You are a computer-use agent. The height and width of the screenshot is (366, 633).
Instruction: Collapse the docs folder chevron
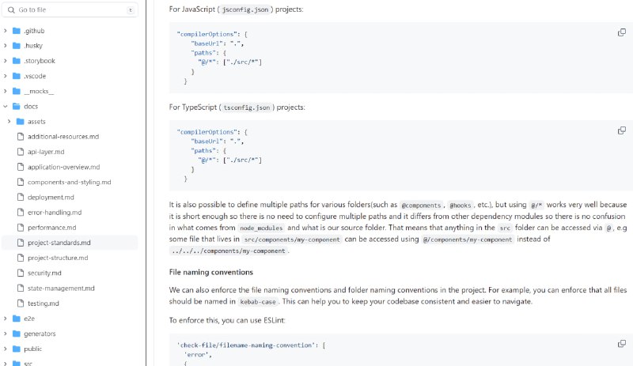(6, 107)
